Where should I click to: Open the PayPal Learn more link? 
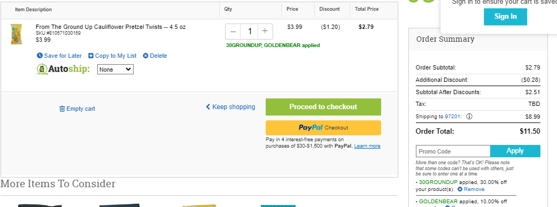(367, 146)
